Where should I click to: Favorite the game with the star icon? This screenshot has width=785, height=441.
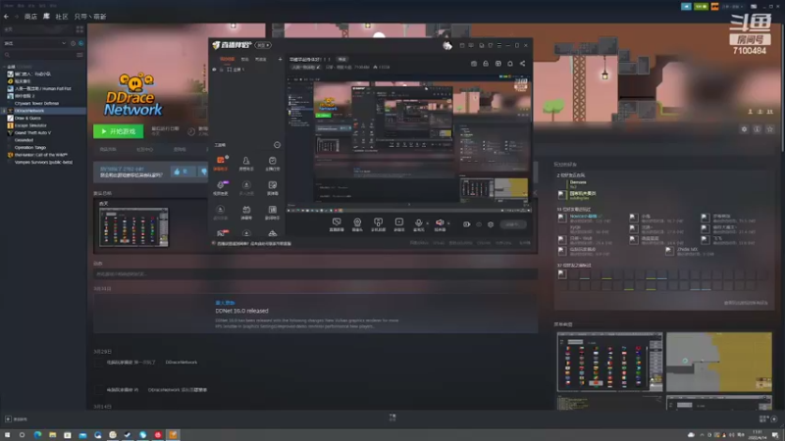(x=770, y=129)
